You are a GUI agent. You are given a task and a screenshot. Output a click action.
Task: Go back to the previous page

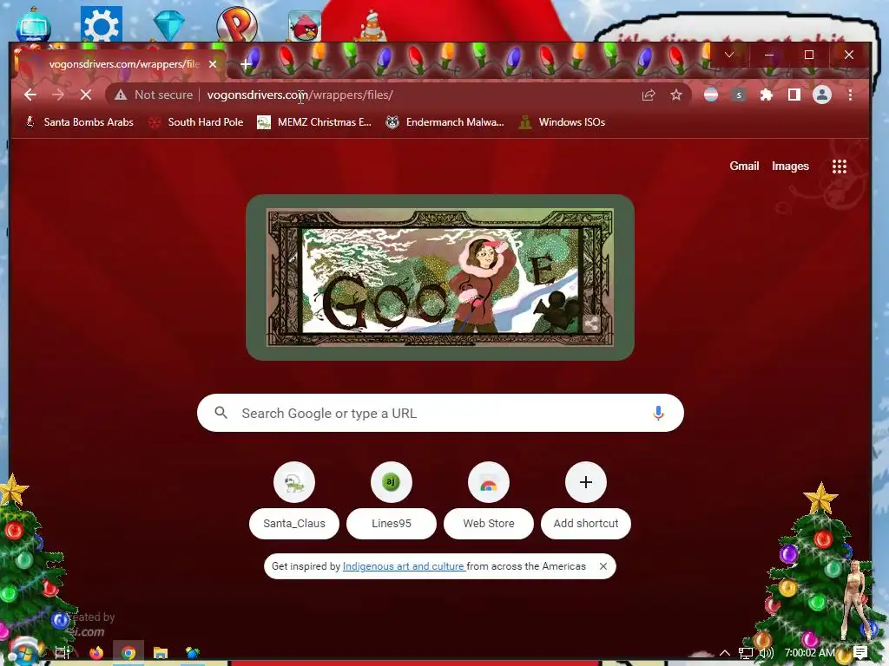pos(30,95)
